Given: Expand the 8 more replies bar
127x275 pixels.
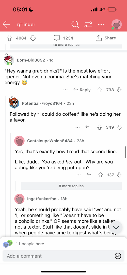Looking at the screenshot, I should (x=71, y=186).
